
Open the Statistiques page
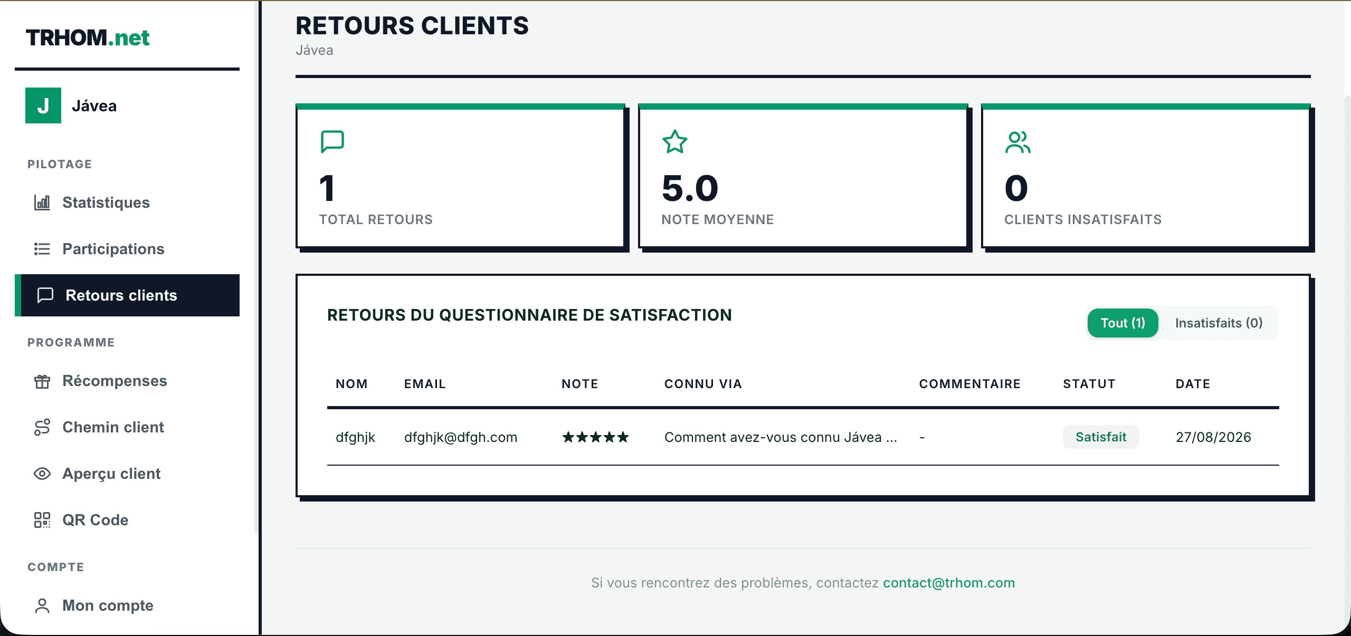tap(127, 203)
